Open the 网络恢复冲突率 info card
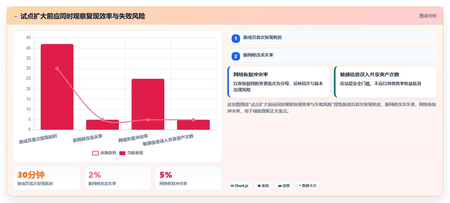This screenshot has width=450, height=203. [x=279, y=82]
